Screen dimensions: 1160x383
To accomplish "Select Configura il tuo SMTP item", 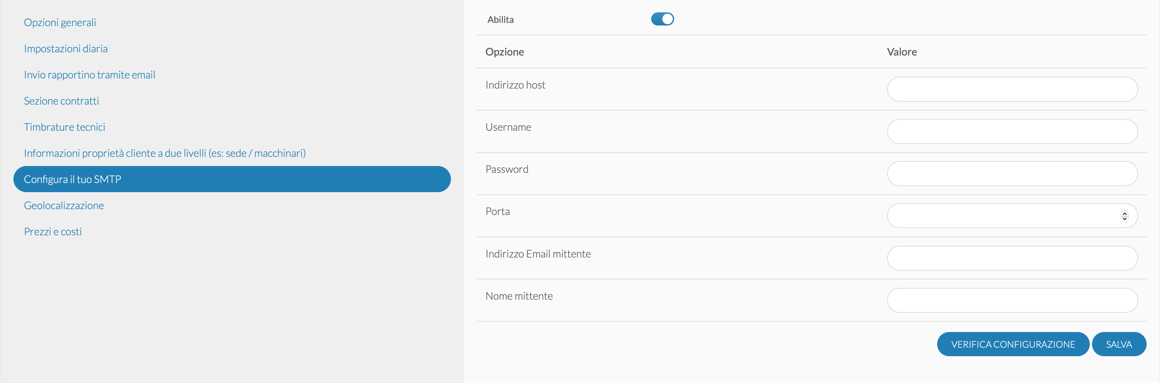I will (x=232, y=179).
